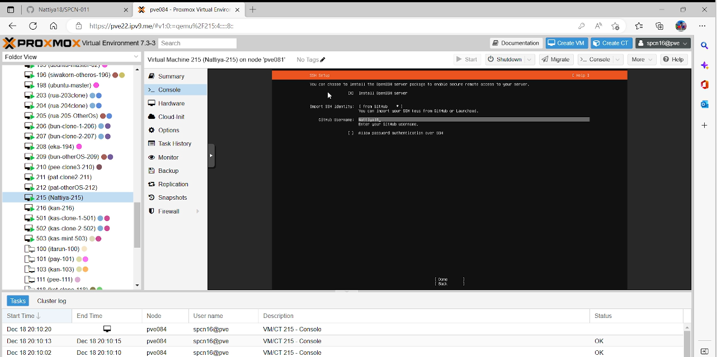The width and height of the screenshot is (717, 357).
Task: Click the brown tag dot on 210 (pee-clone3-210)
Action: coord(100,167)
